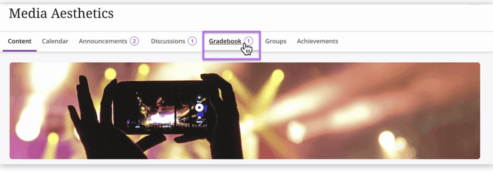Click the Media Aesthetics course title
Viewport: 493px width, 173px height.
61,13
